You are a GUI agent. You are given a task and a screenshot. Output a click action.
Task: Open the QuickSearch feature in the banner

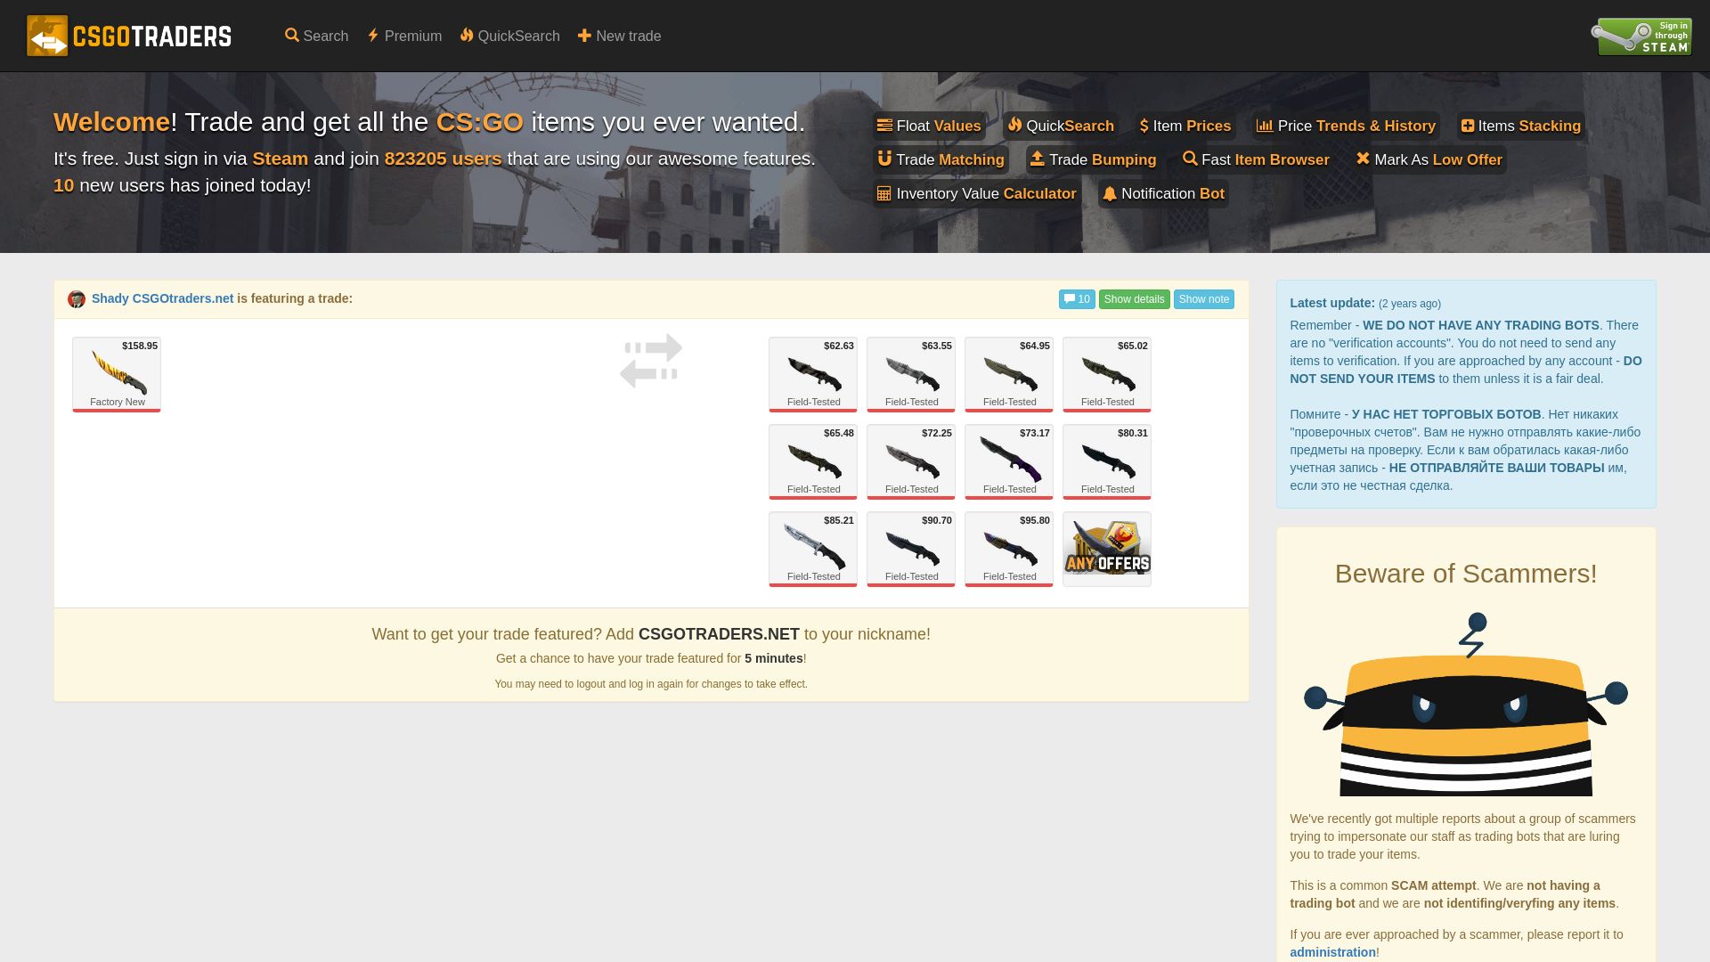coord(1061,126)
